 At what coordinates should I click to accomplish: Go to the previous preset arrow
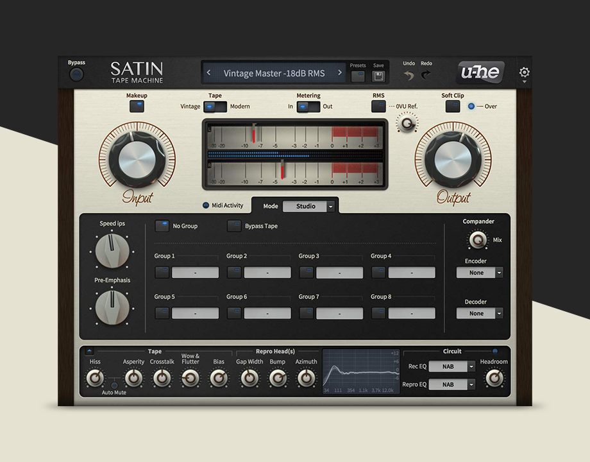point(209,73)
